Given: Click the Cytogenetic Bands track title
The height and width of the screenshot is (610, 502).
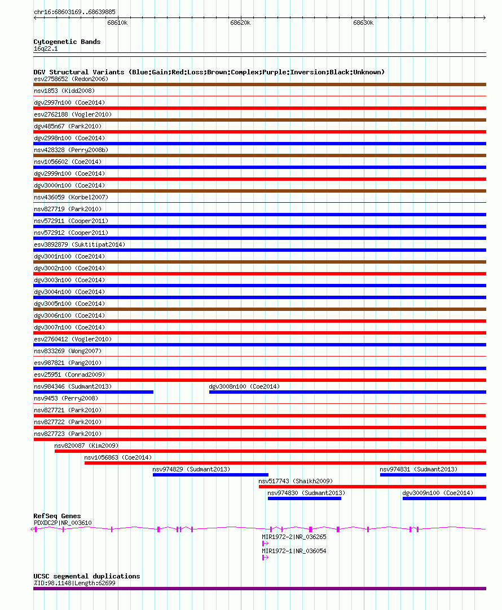Looking at the screenshot, I should 67,42.
